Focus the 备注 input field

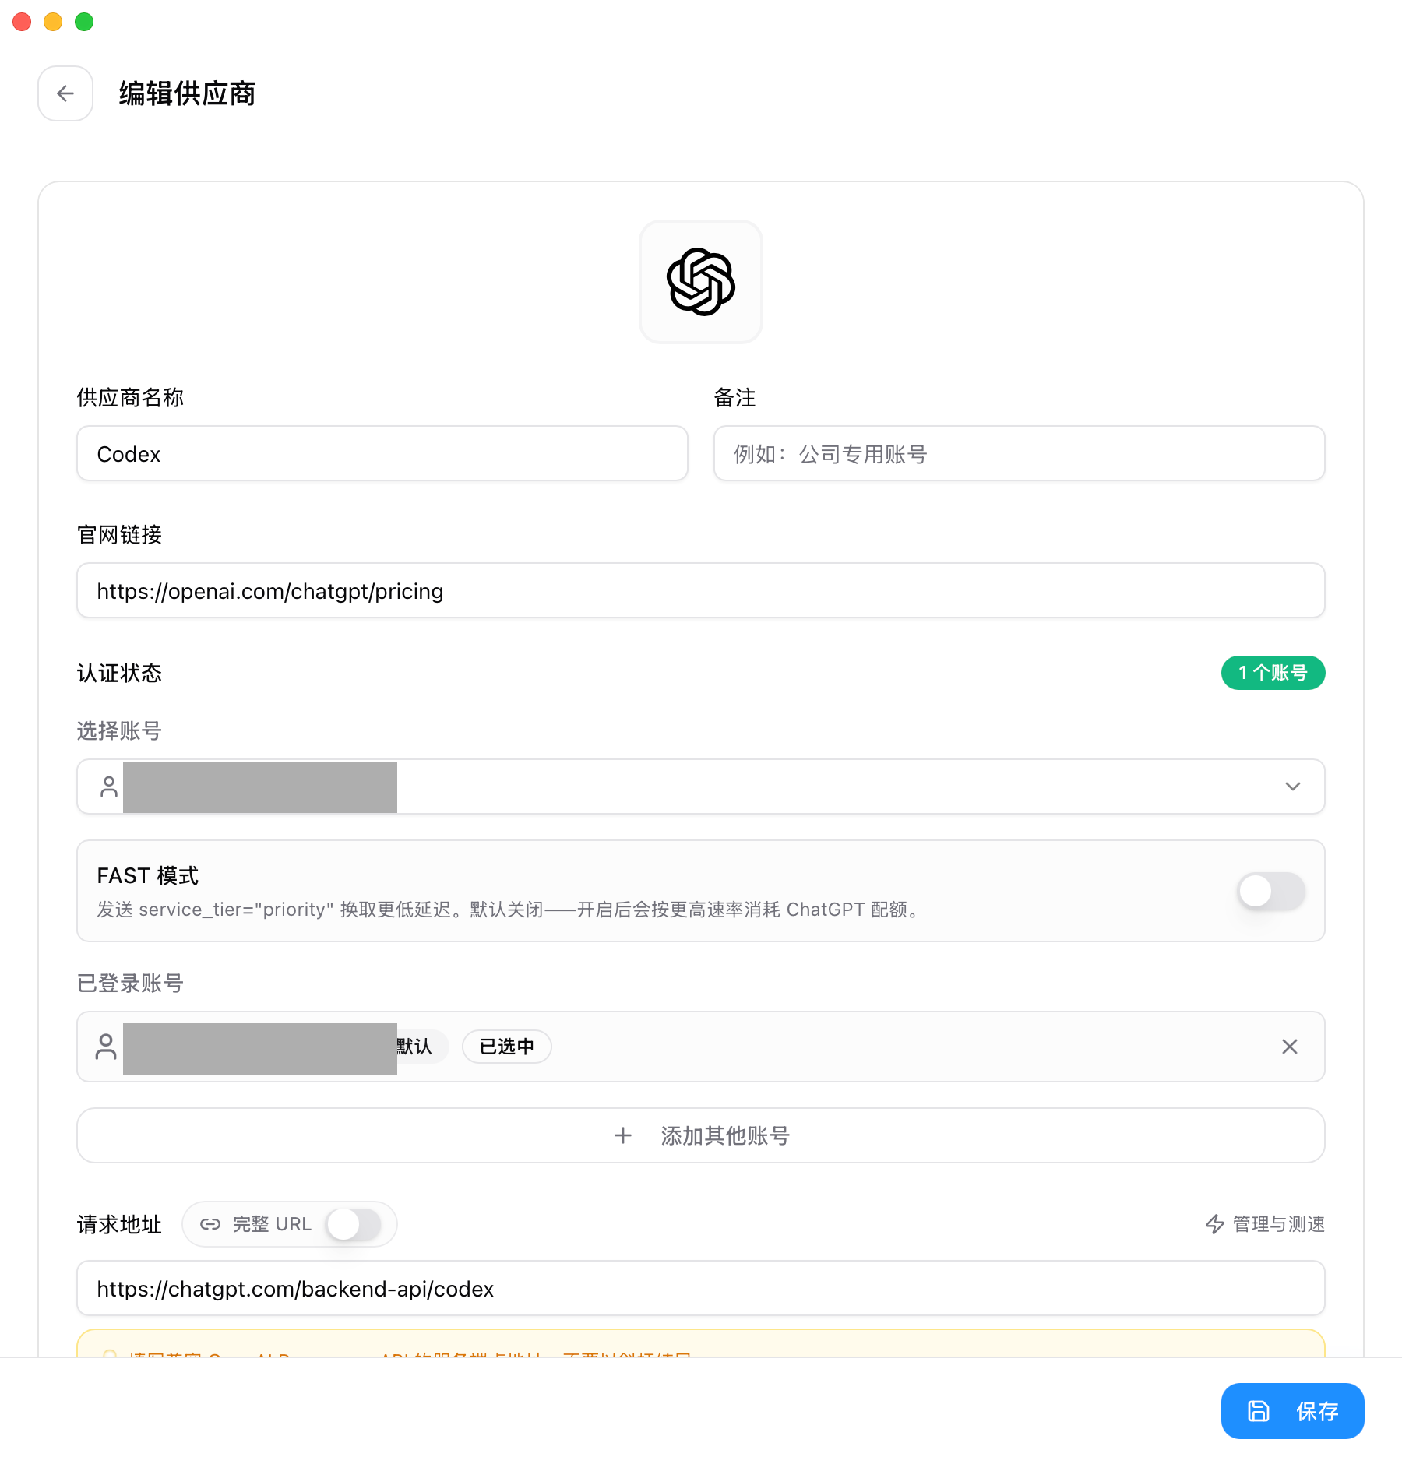click(1020, 453)
